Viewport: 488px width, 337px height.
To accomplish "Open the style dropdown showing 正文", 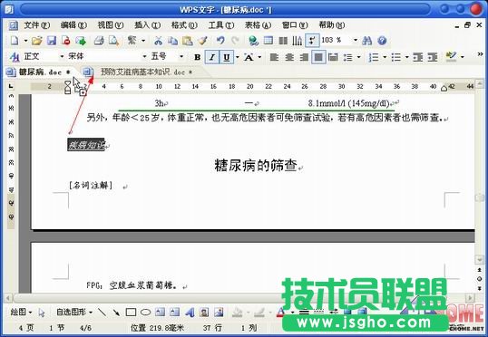I will click(x=62, y=56).
